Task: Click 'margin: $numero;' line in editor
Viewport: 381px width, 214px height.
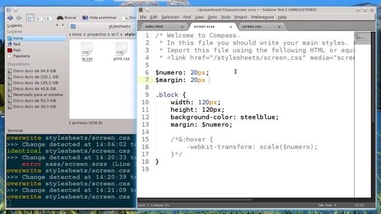Action: (x=201, y=125)
